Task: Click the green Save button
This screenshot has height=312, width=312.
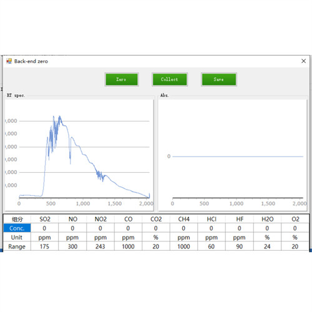Action: [x=219, y=79]
